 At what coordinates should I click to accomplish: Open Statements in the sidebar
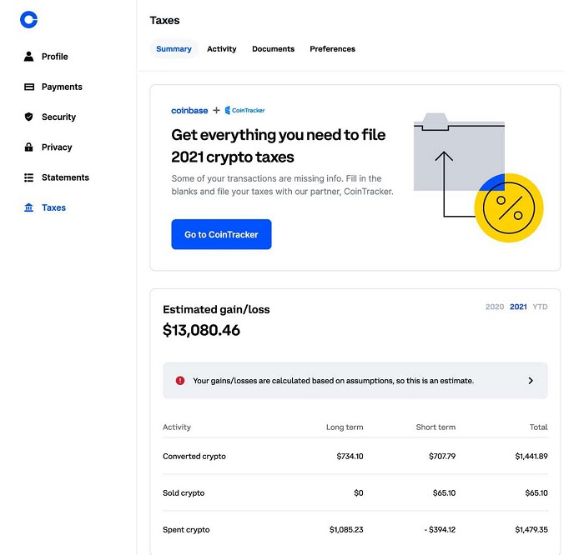65,177
